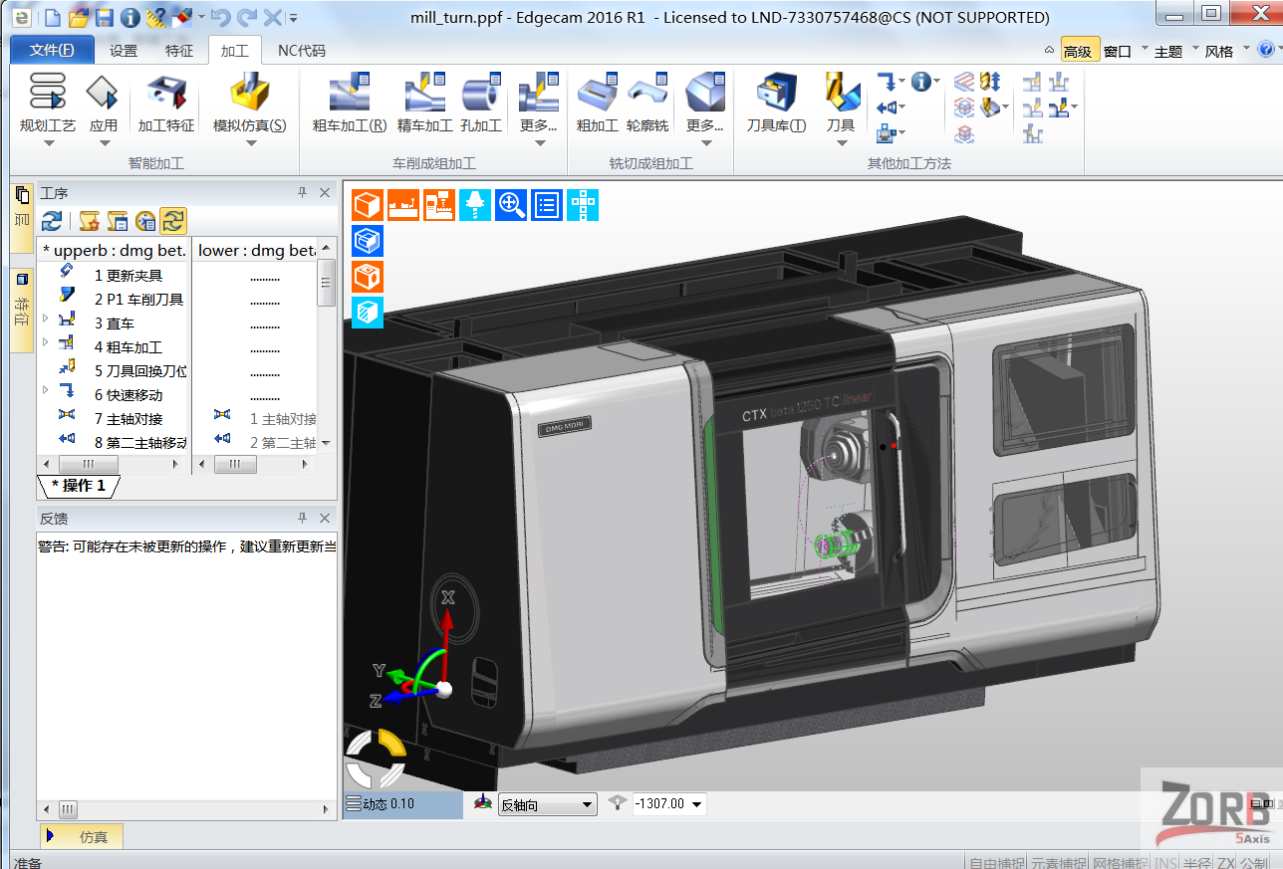The height and width of the screenshot is (869, 1283).
Task: Toggle the highlighted sync button in 工序 toolbar
Action: [173, 221]
